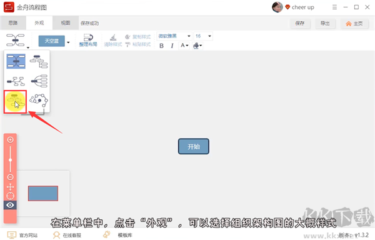The width and height of the screenshot is (375, 240).
Task: Toggle the eye navigator visibility
Action: pyautogui.click(x=10, y=205)
